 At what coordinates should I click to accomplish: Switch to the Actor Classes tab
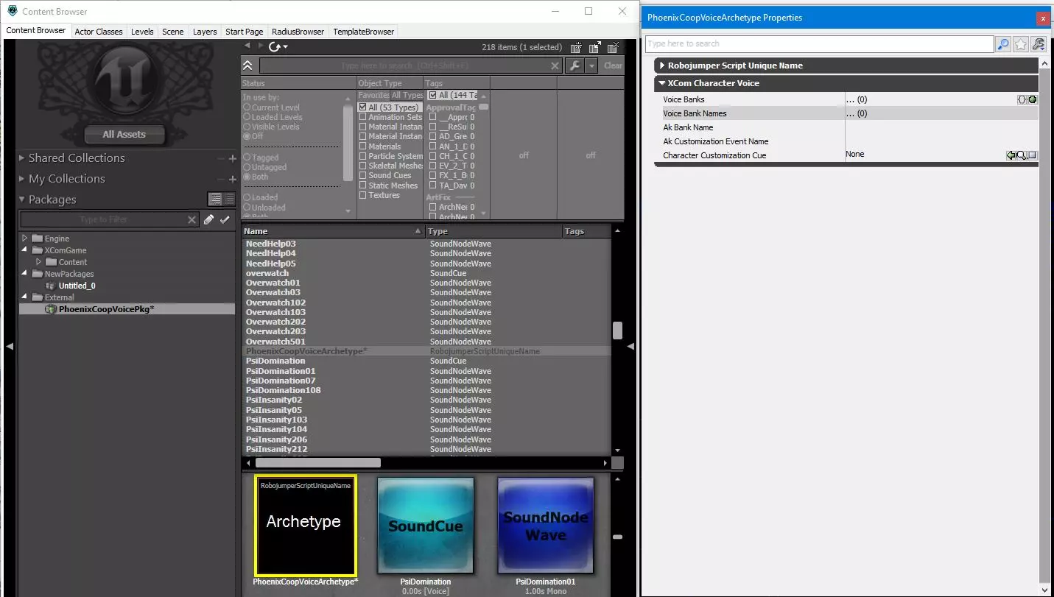click(x=99, y=32)
